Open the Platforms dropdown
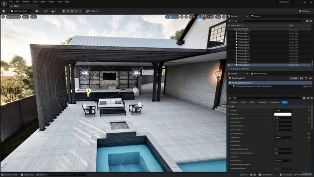 [x=93, y=11]
